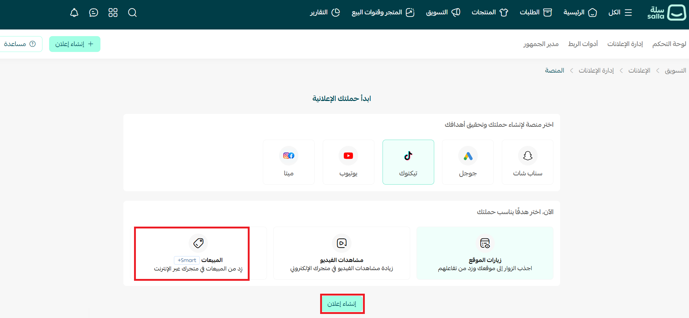Viewport: 689px width, 318px height.
Task: Open the التقارير reports menu
Action: [x=325, y=13]
